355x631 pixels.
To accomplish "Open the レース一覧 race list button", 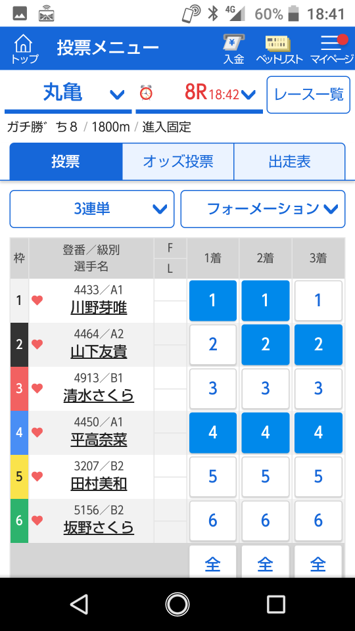I will [309, 95].
